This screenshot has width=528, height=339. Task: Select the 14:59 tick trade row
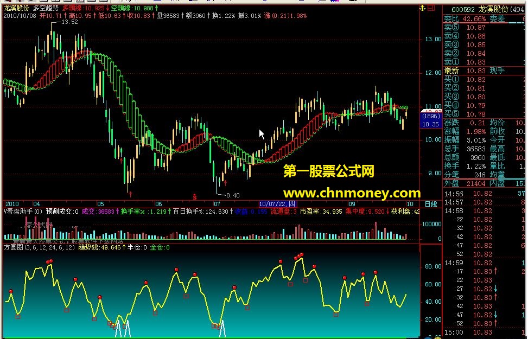[484, 263]
